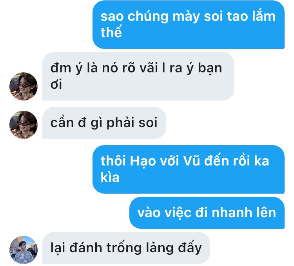
Task: Open checkered-shirt avatar beside "lại đánh trống lảng đấy"
Action: coord(24,250)
